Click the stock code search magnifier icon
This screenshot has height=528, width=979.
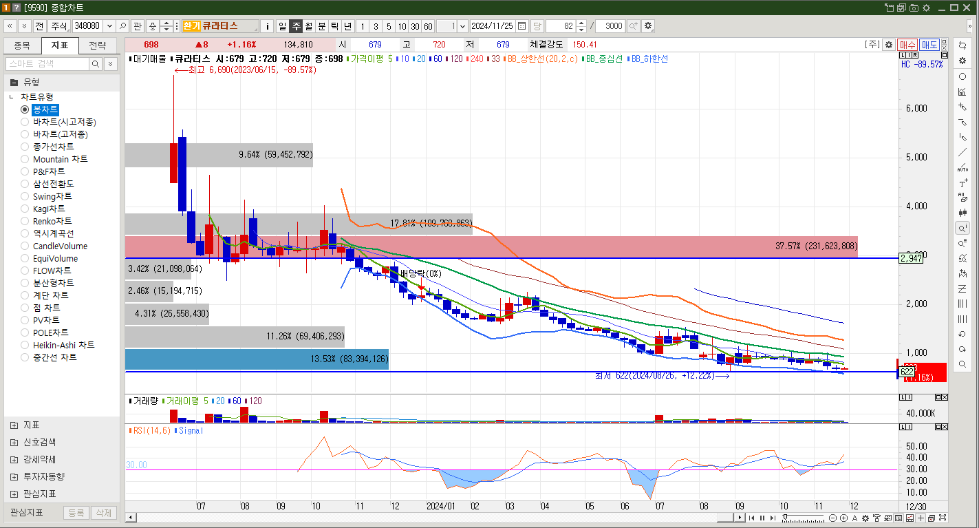point(122,26)
